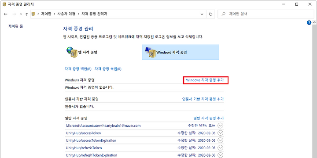This screenshot has width=317, height=158.
Task: Click the window title bar icon
Action: (x=4, y=4)
